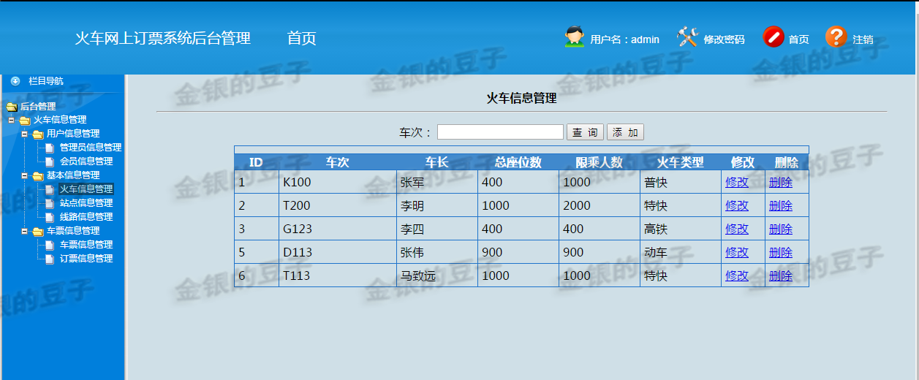Image resolution: width=919 pixels, height=380 pixels.
Task: Click 修改 for train T200
Action: coord(737,206)
